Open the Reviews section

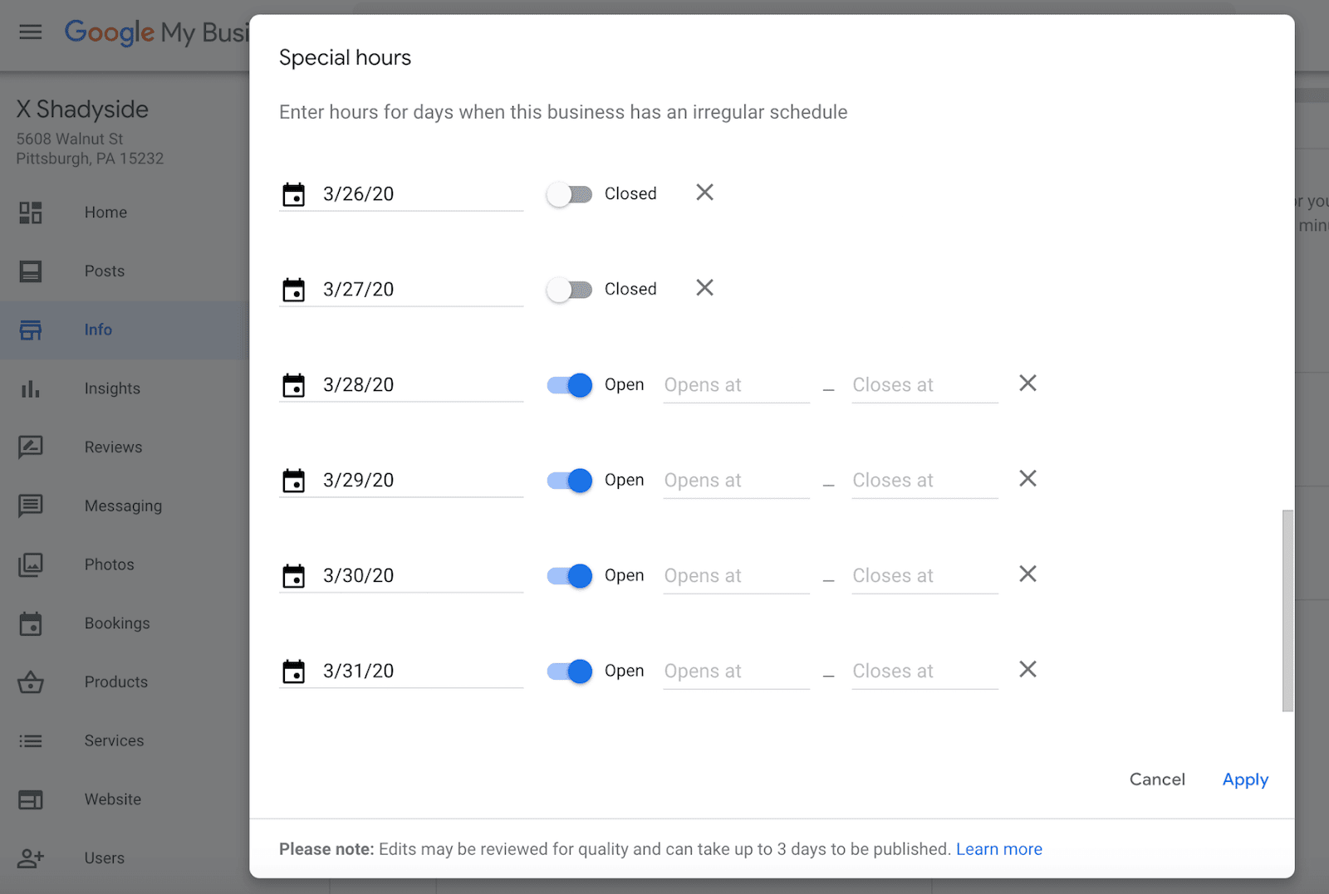click(x=113, y=447)
